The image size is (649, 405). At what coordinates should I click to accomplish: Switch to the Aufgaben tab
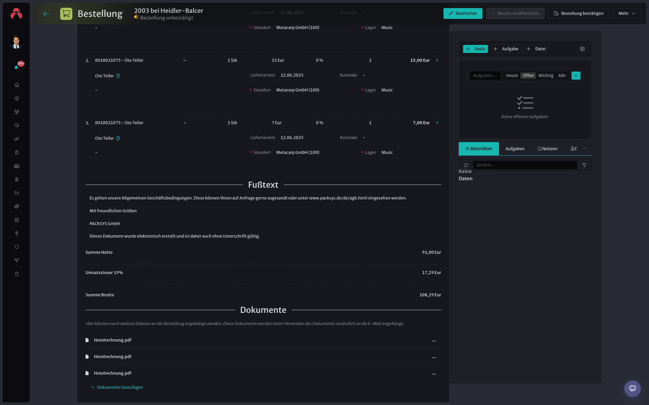515,149
